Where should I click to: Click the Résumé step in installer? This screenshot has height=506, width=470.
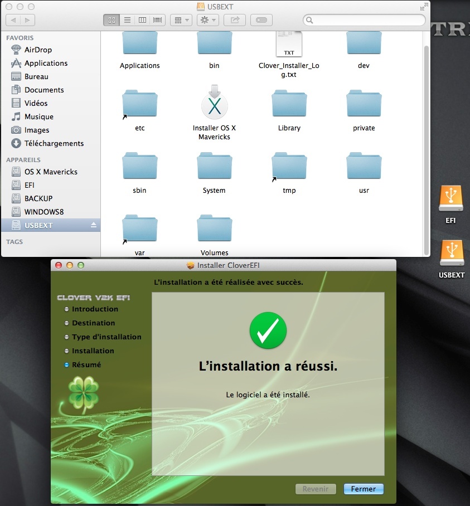click(x=83, y=364)
